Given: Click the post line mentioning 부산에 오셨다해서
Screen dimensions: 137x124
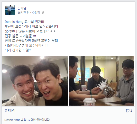Looking at the screenshot, I should [x=31, y=27].
